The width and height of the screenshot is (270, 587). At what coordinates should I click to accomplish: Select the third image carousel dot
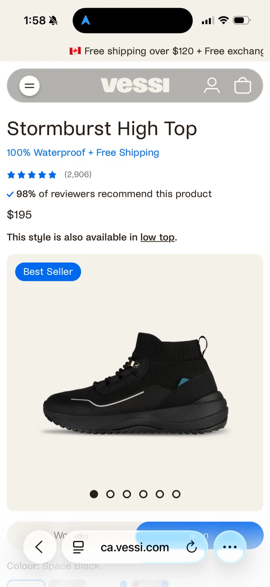pyautogui.click(x=127, y=494)
